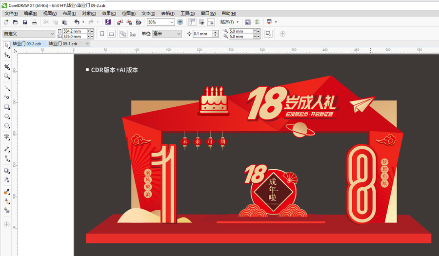Toggle treat as filled option

tap(268, 34)
